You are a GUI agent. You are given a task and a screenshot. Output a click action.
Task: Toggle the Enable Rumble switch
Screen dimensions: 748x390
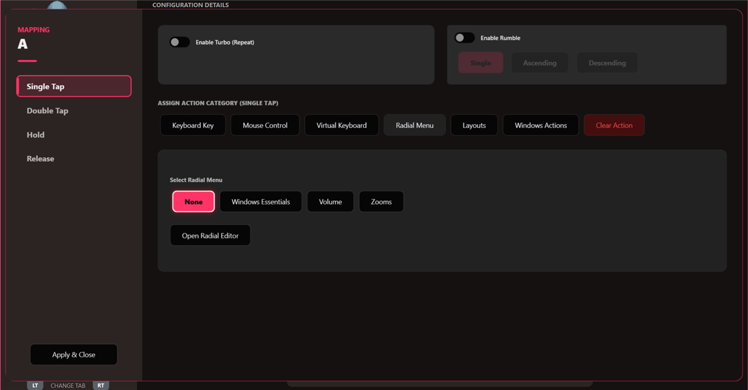pos(465,37)
